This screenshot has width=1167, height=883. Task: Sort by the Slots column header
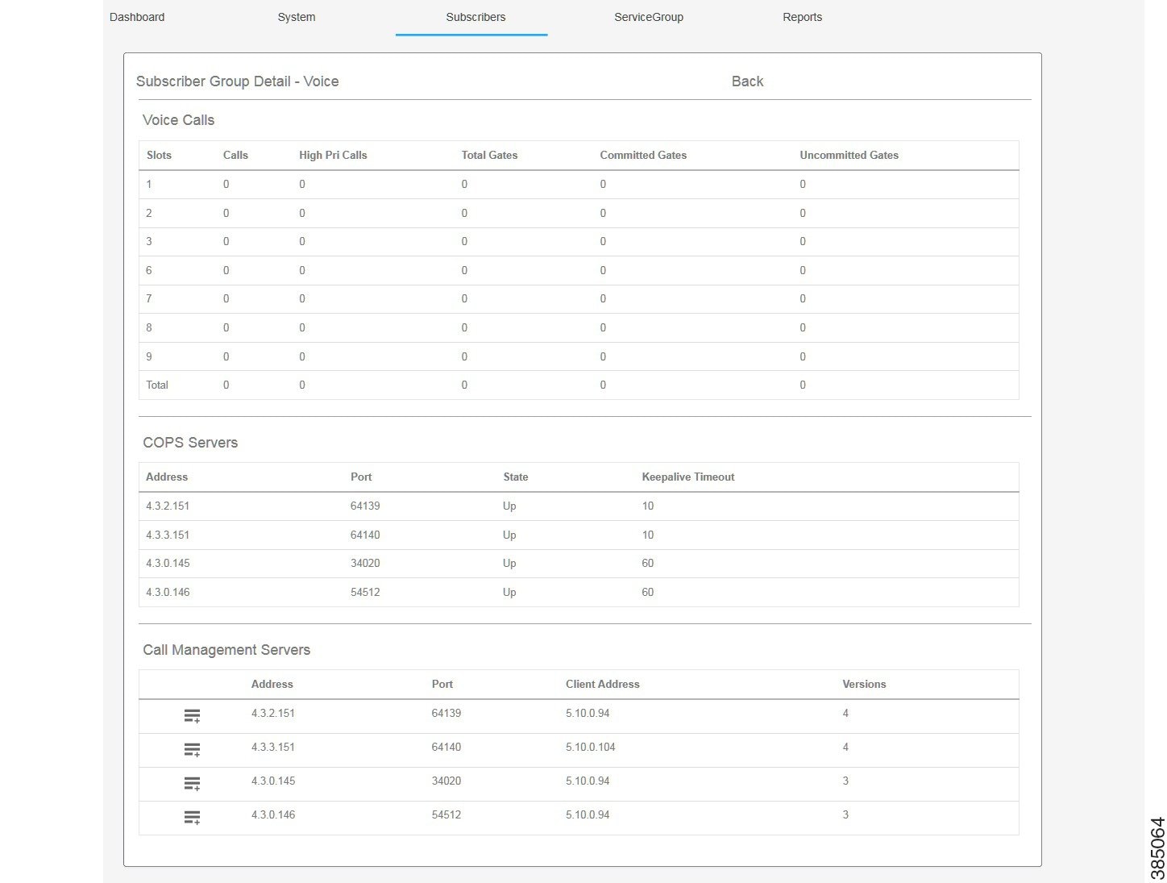click(x=159, y=155)
